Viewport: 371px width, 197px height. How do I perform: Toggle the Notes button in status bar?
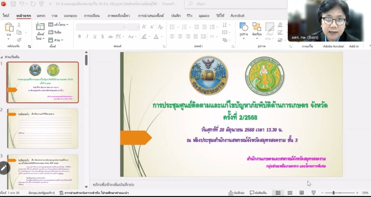click(x=237, y=192)
